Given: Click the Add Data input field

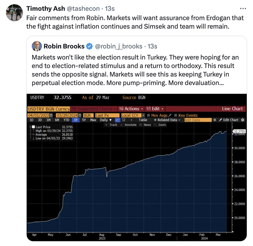Looking at the screenshot, I should tap(197, 120).
